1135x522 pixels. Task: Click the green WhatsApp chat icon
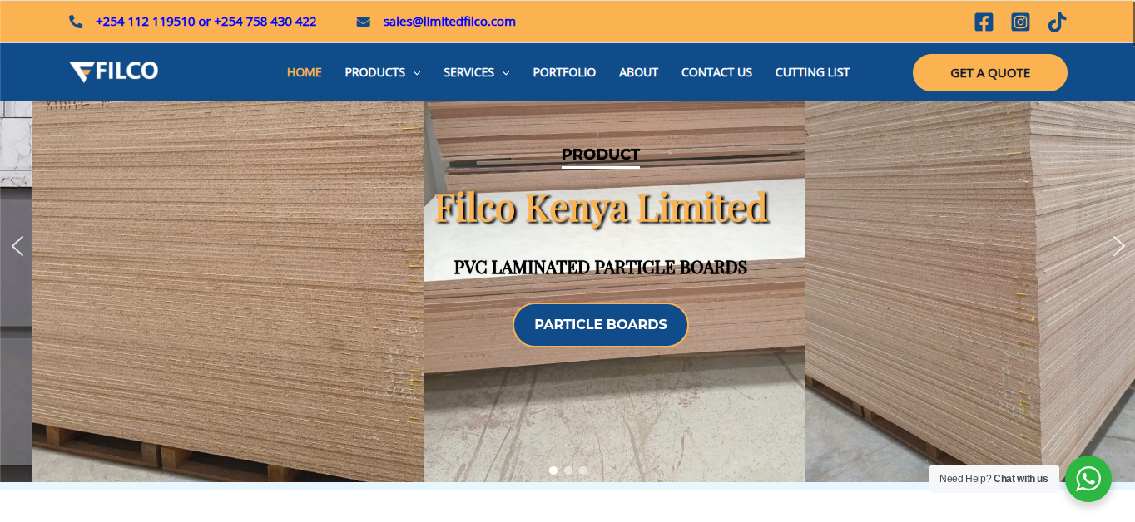[1088, 479]
